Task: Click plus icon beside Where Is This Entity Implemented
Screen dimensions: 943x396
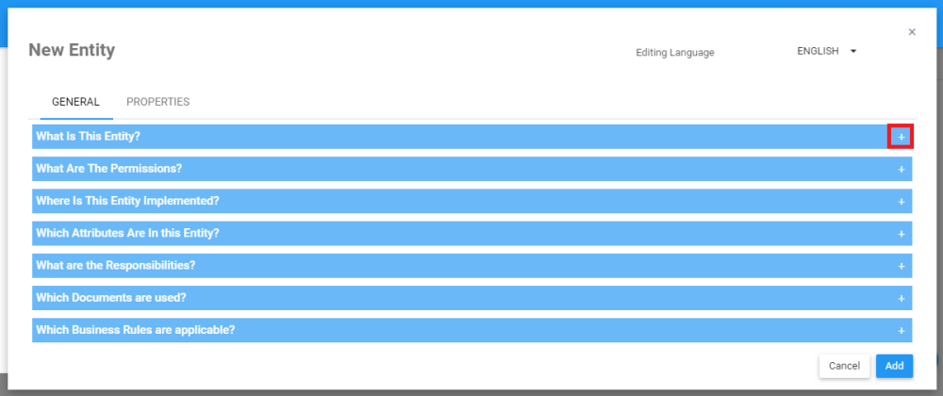Action: point(901,202)
